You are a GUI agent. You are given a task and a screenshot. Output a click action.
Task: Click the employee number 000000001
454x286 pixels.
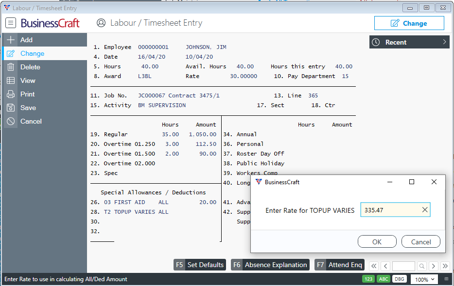153,47
